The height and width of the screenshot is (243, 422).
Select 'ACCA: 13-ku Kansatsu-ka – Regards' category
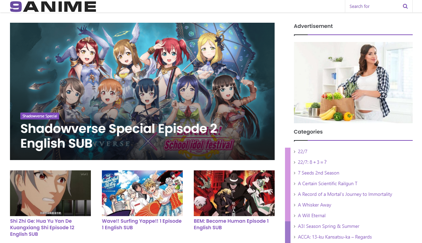pyautogui.click(x=335, y=237)
